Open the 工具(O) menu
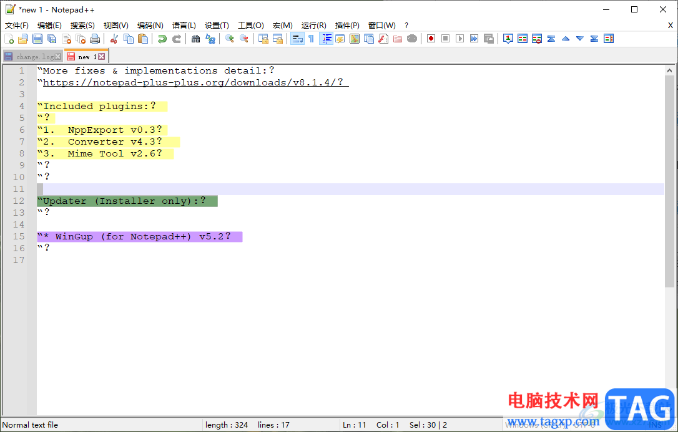Screen dimensions: 678x432 click(251, 26)
